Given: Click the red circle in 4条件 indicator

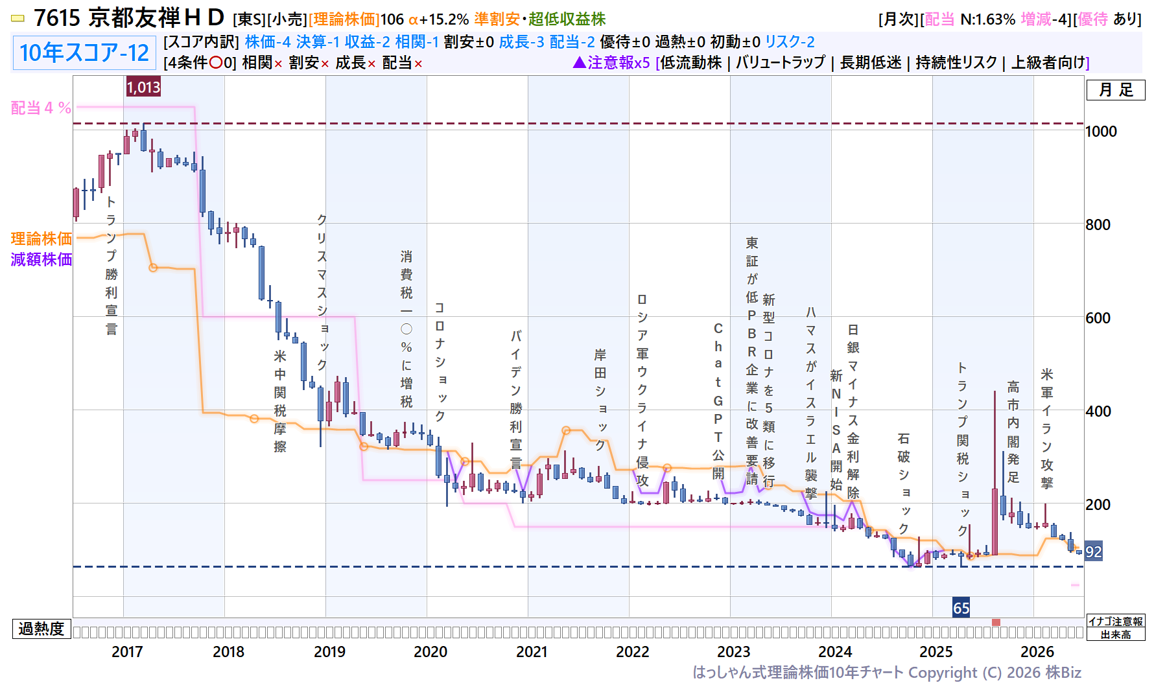Looking at the screenshot, I should tap(217, 63).
